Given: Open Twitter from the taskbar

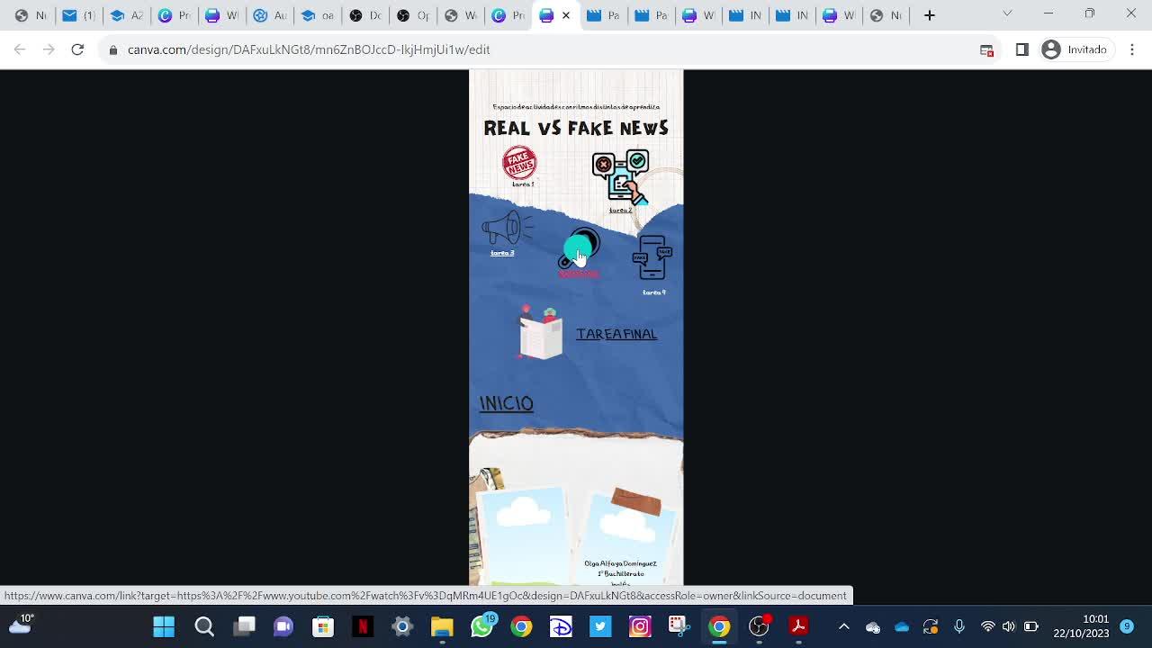Looking at the screenshot, I should (600, 626).
